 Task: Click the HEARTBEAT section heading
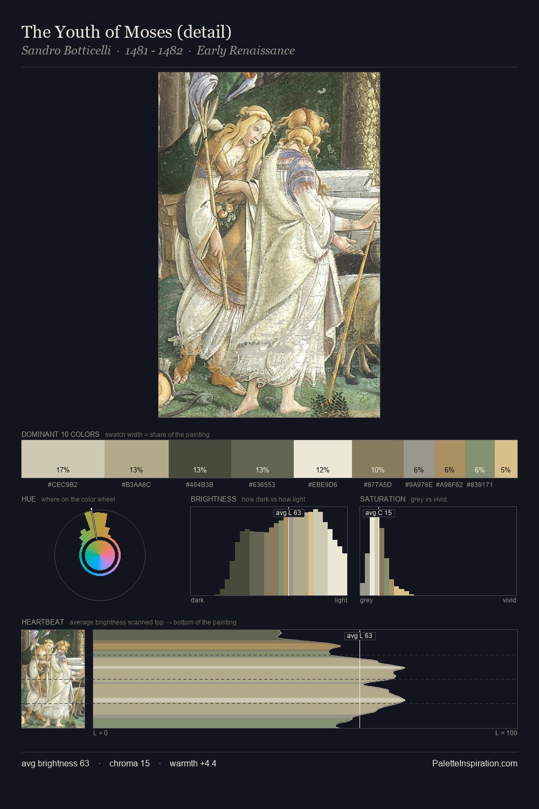[x=43, y=622]
